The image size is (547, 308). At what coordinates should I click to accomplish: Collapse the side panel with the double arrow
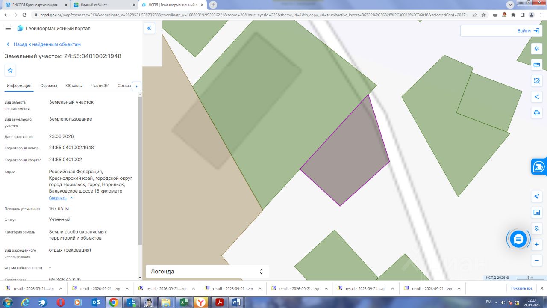click(149, 28)
